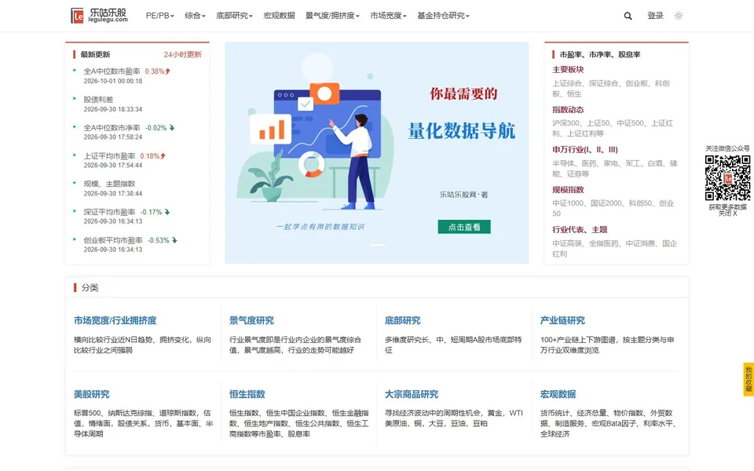
Task: Open the 登录 login link
Action: point(655,16)
